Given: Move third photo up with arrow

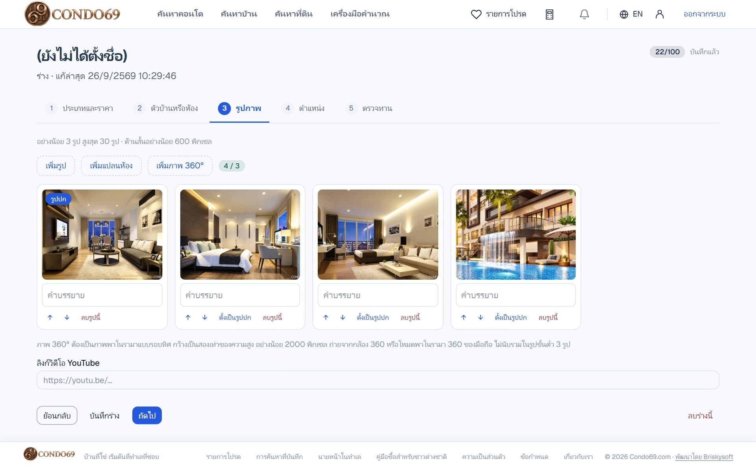Looking at the screenshot, I should 326,317.
